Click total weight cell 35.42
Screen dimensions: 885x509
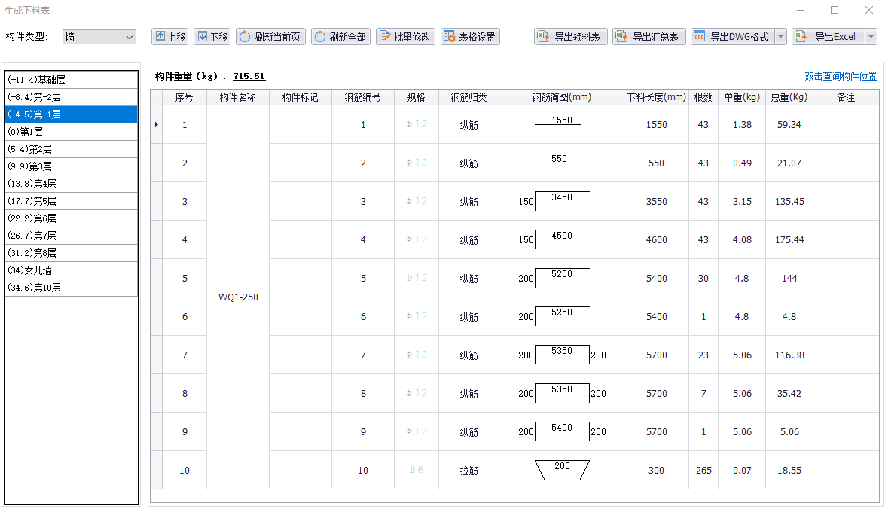pos(789,393)
